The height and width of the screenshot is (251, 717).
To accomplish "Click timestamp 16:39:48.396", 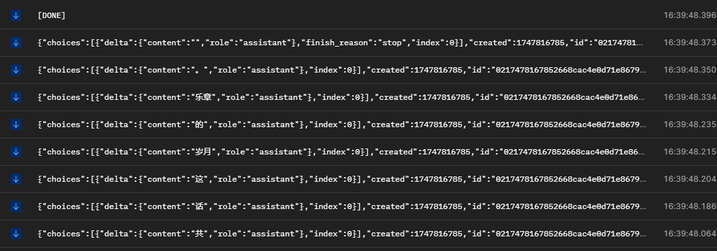I will pos(690,15).
